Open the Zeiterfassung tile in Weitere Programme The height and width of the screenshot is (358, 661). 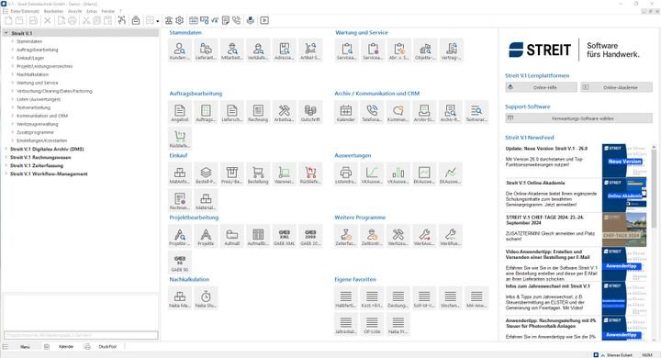tap(346, 237)
